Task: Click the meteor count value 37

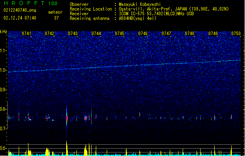Action: tap(56, 18)
